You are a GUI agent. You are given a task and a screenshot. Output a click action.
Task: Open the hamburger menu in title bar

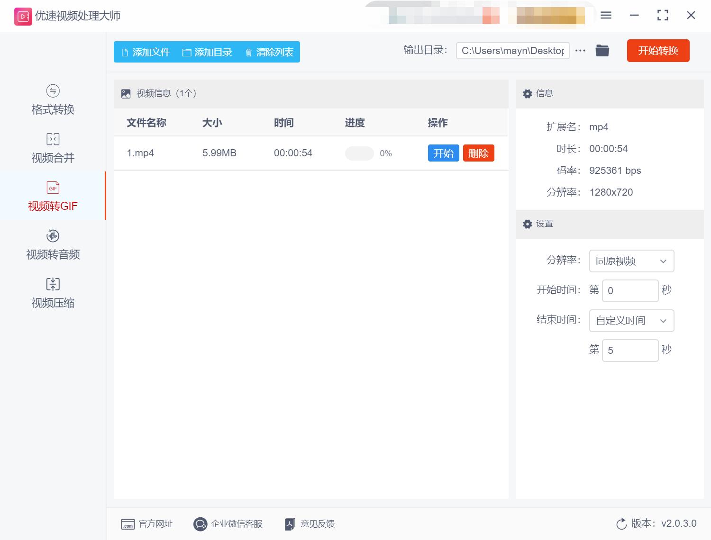click(605, 15)
